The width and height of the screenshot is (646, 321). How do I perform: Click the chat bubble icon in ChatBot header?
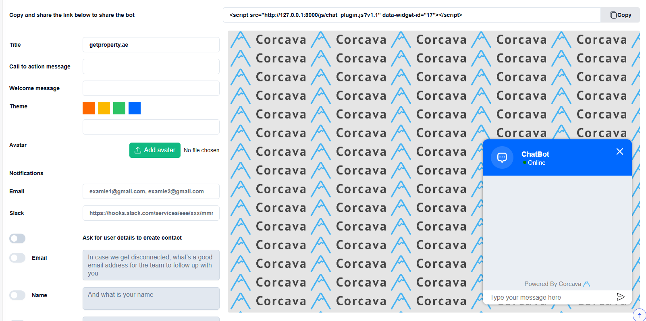pos(502,157)
